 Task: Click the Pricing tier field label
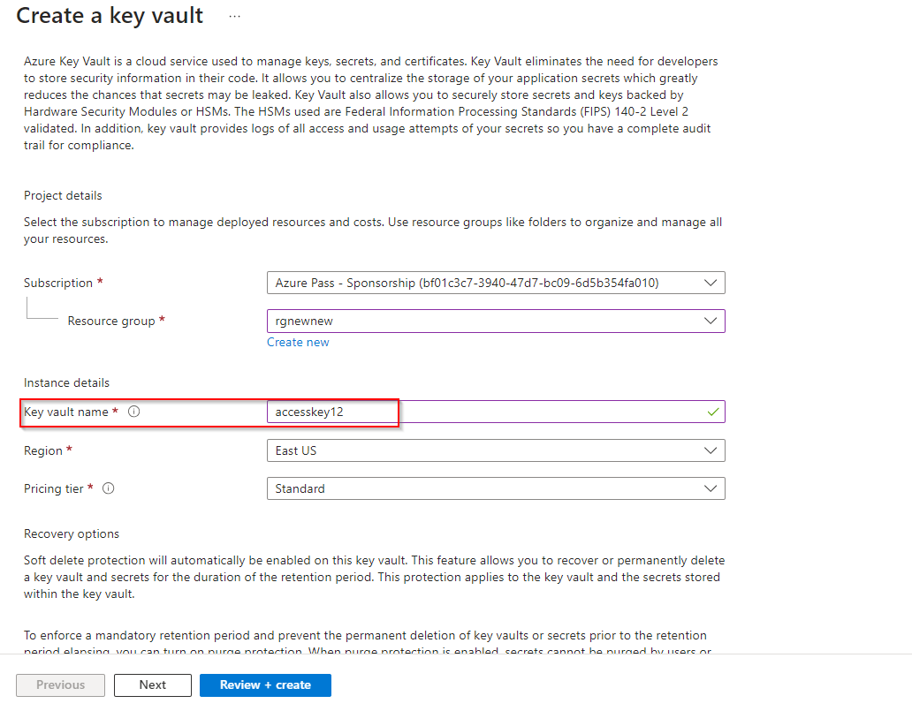54,488
